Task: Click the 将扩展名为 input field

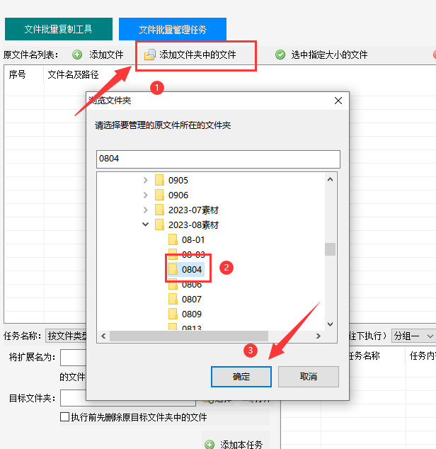Action: coord(74,358)
